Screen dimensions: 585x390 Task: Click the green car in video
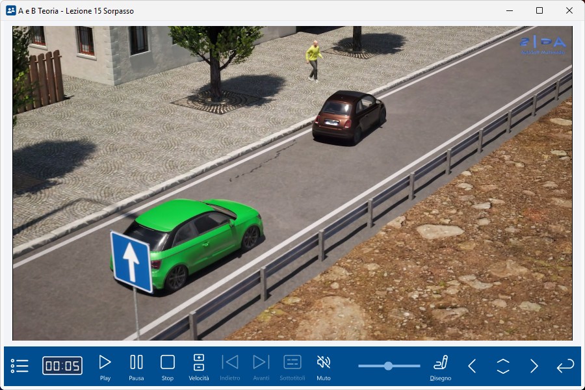[195, 237]
